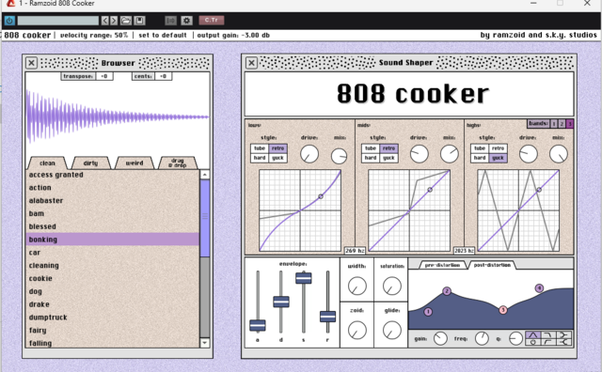Click the browser list scroll-down arrow
This screenshot has width=602, height=372.
click(x=205, y=343)
